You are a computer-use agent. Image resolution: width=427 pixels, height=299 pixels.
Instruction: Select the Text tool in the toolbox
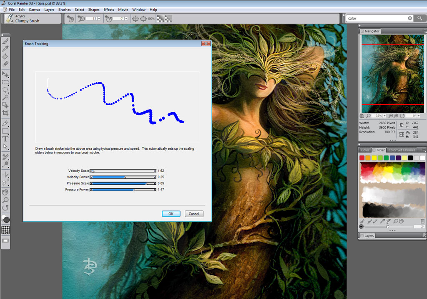tap(6, 138)
